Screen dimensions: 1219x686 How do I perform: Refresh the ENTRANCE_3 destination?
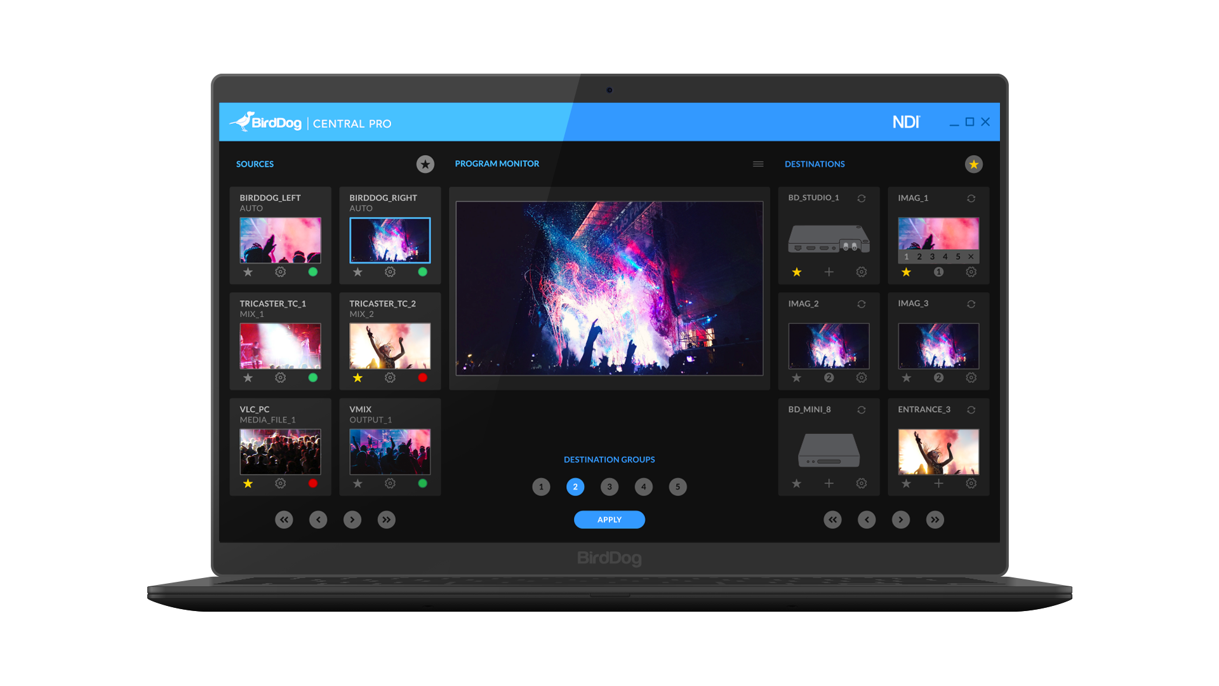pos(971,410)
